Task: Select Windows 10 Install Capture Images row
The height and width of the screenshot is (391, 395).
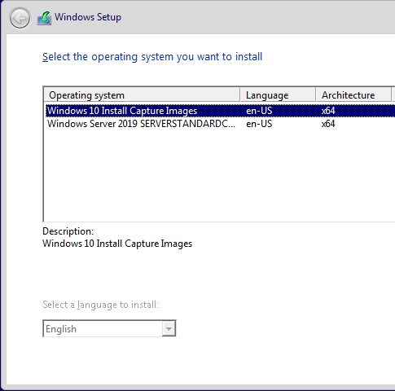Action: click(x=220, y=111)
